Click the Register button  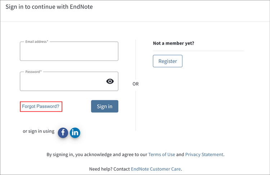pyautogui.click(x=167, y=61)
